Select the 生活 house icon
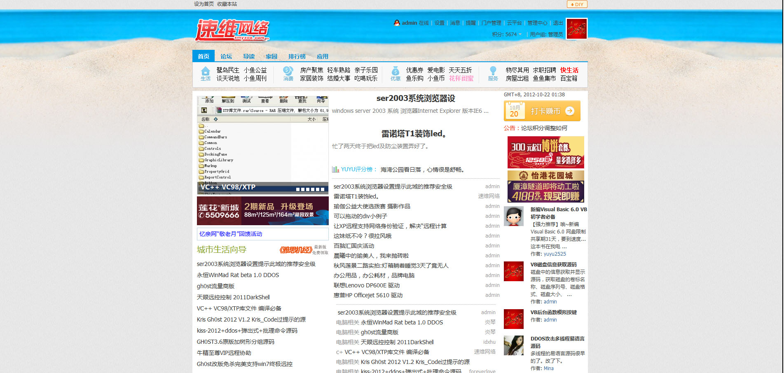Viewport: 784px width, 373px height. click(x=206, y=71)
